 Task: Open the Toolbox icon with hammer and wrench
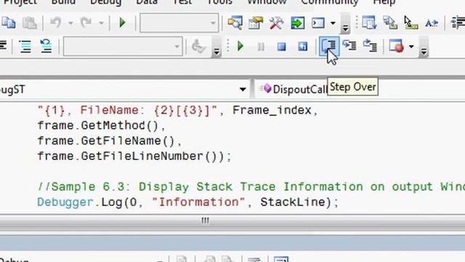coord(276,23)
